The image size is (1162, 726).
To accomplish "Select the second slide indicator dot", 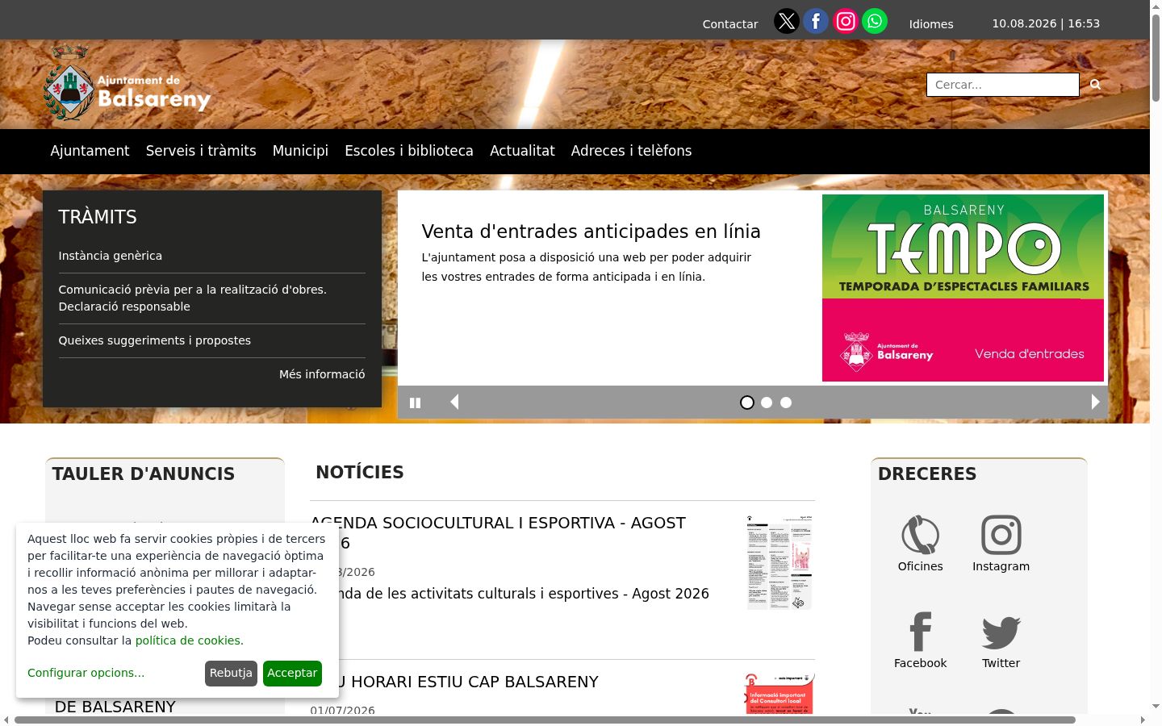I will (x=767, y=403).
